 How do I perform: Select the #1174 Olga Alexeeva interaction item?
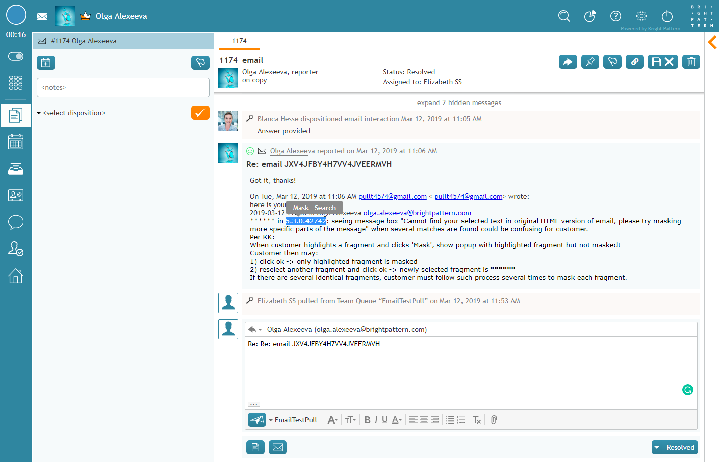coord(123,41)
